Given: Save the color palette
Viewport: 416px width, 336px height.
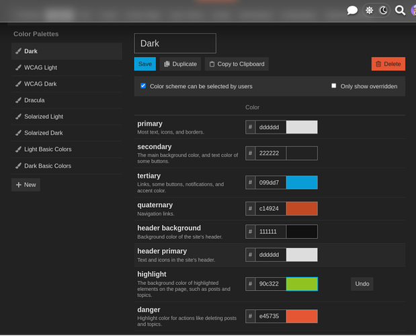Looking at the screenshot, I should pos(145,64).
